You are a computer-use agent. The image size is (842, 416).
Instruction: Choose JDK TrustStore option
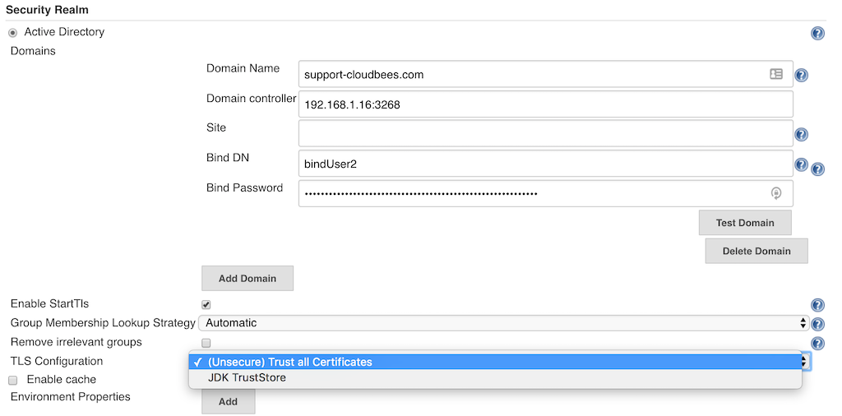point(495,378)
